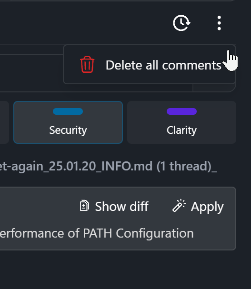Click the panel corner below the Delete menu
The height and width of the screenshot is (289, 251).
pos(214,88)
